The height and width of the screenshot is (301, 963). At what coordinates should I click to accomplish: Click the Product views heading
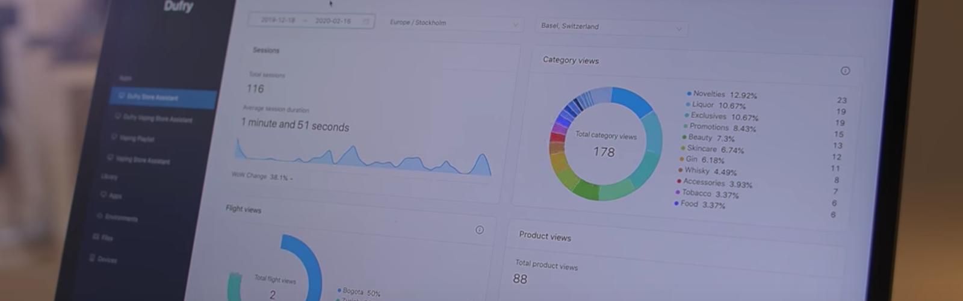tap(545, 236)
